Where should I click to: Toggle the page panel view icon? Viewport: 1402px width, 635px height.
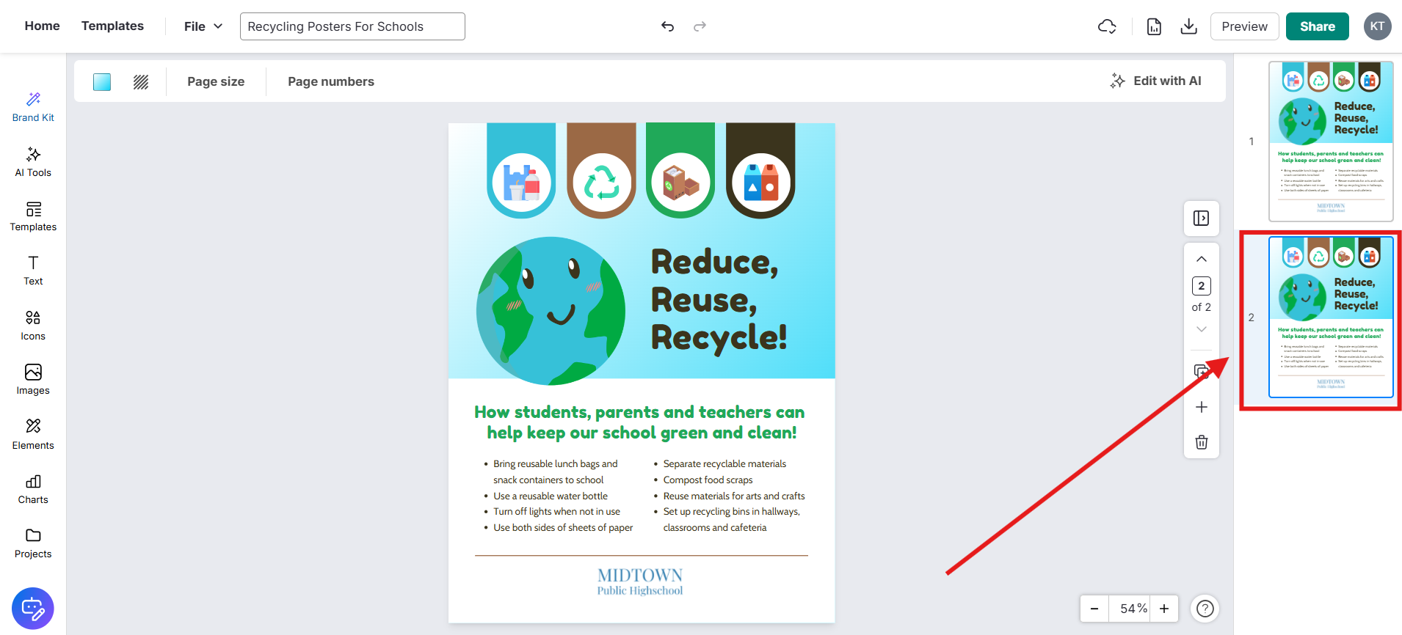pyautogui.click(x=1201, y=219)
